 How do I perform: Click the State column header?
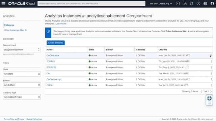(91, 50)
